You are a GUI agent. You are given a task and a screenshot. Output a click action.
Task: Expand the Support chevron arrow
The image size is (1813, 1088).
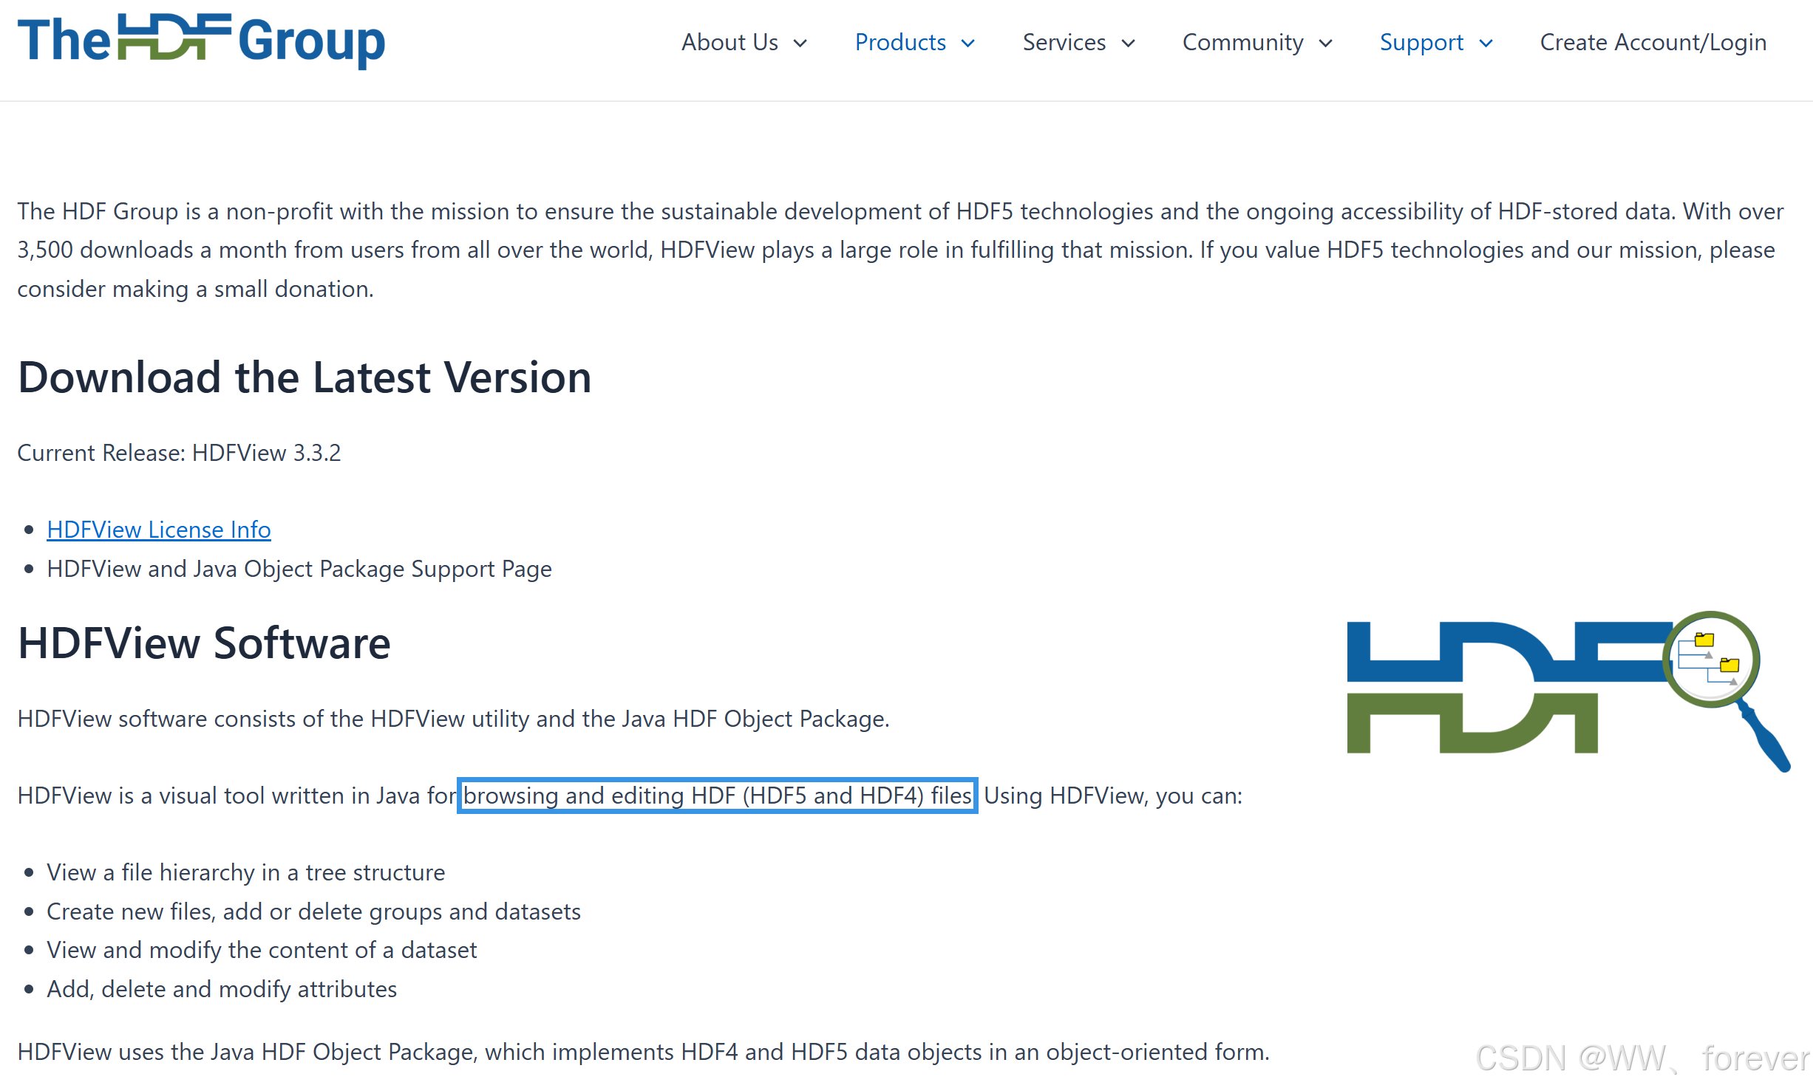(1486, 44)
